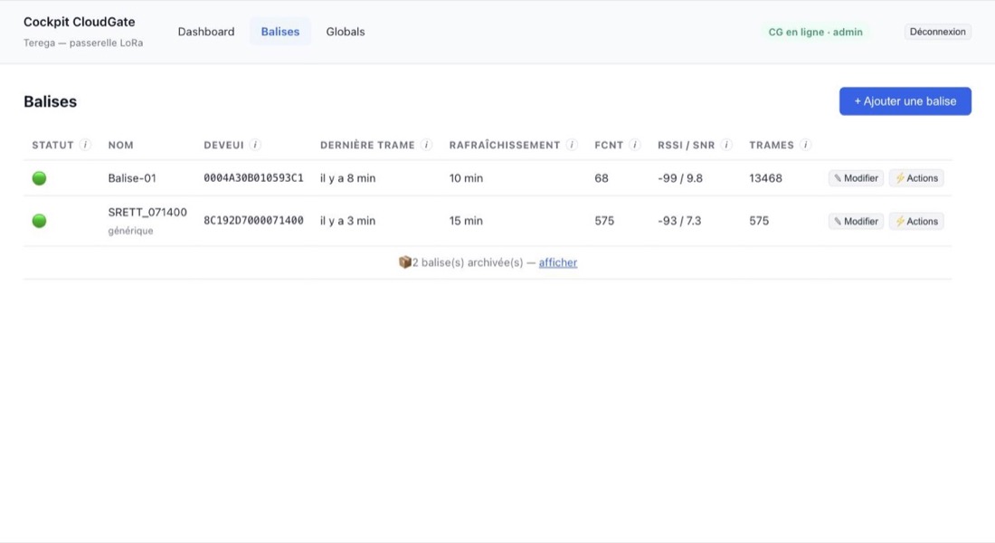Show archived balises via afficher link
The width and height of the screenshot is (995, 543).
click(x=558, y=262)
